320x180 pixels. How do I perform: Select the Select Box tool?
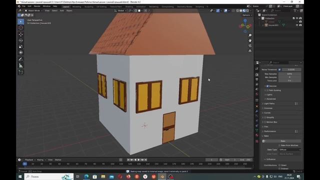coord(21,21)
